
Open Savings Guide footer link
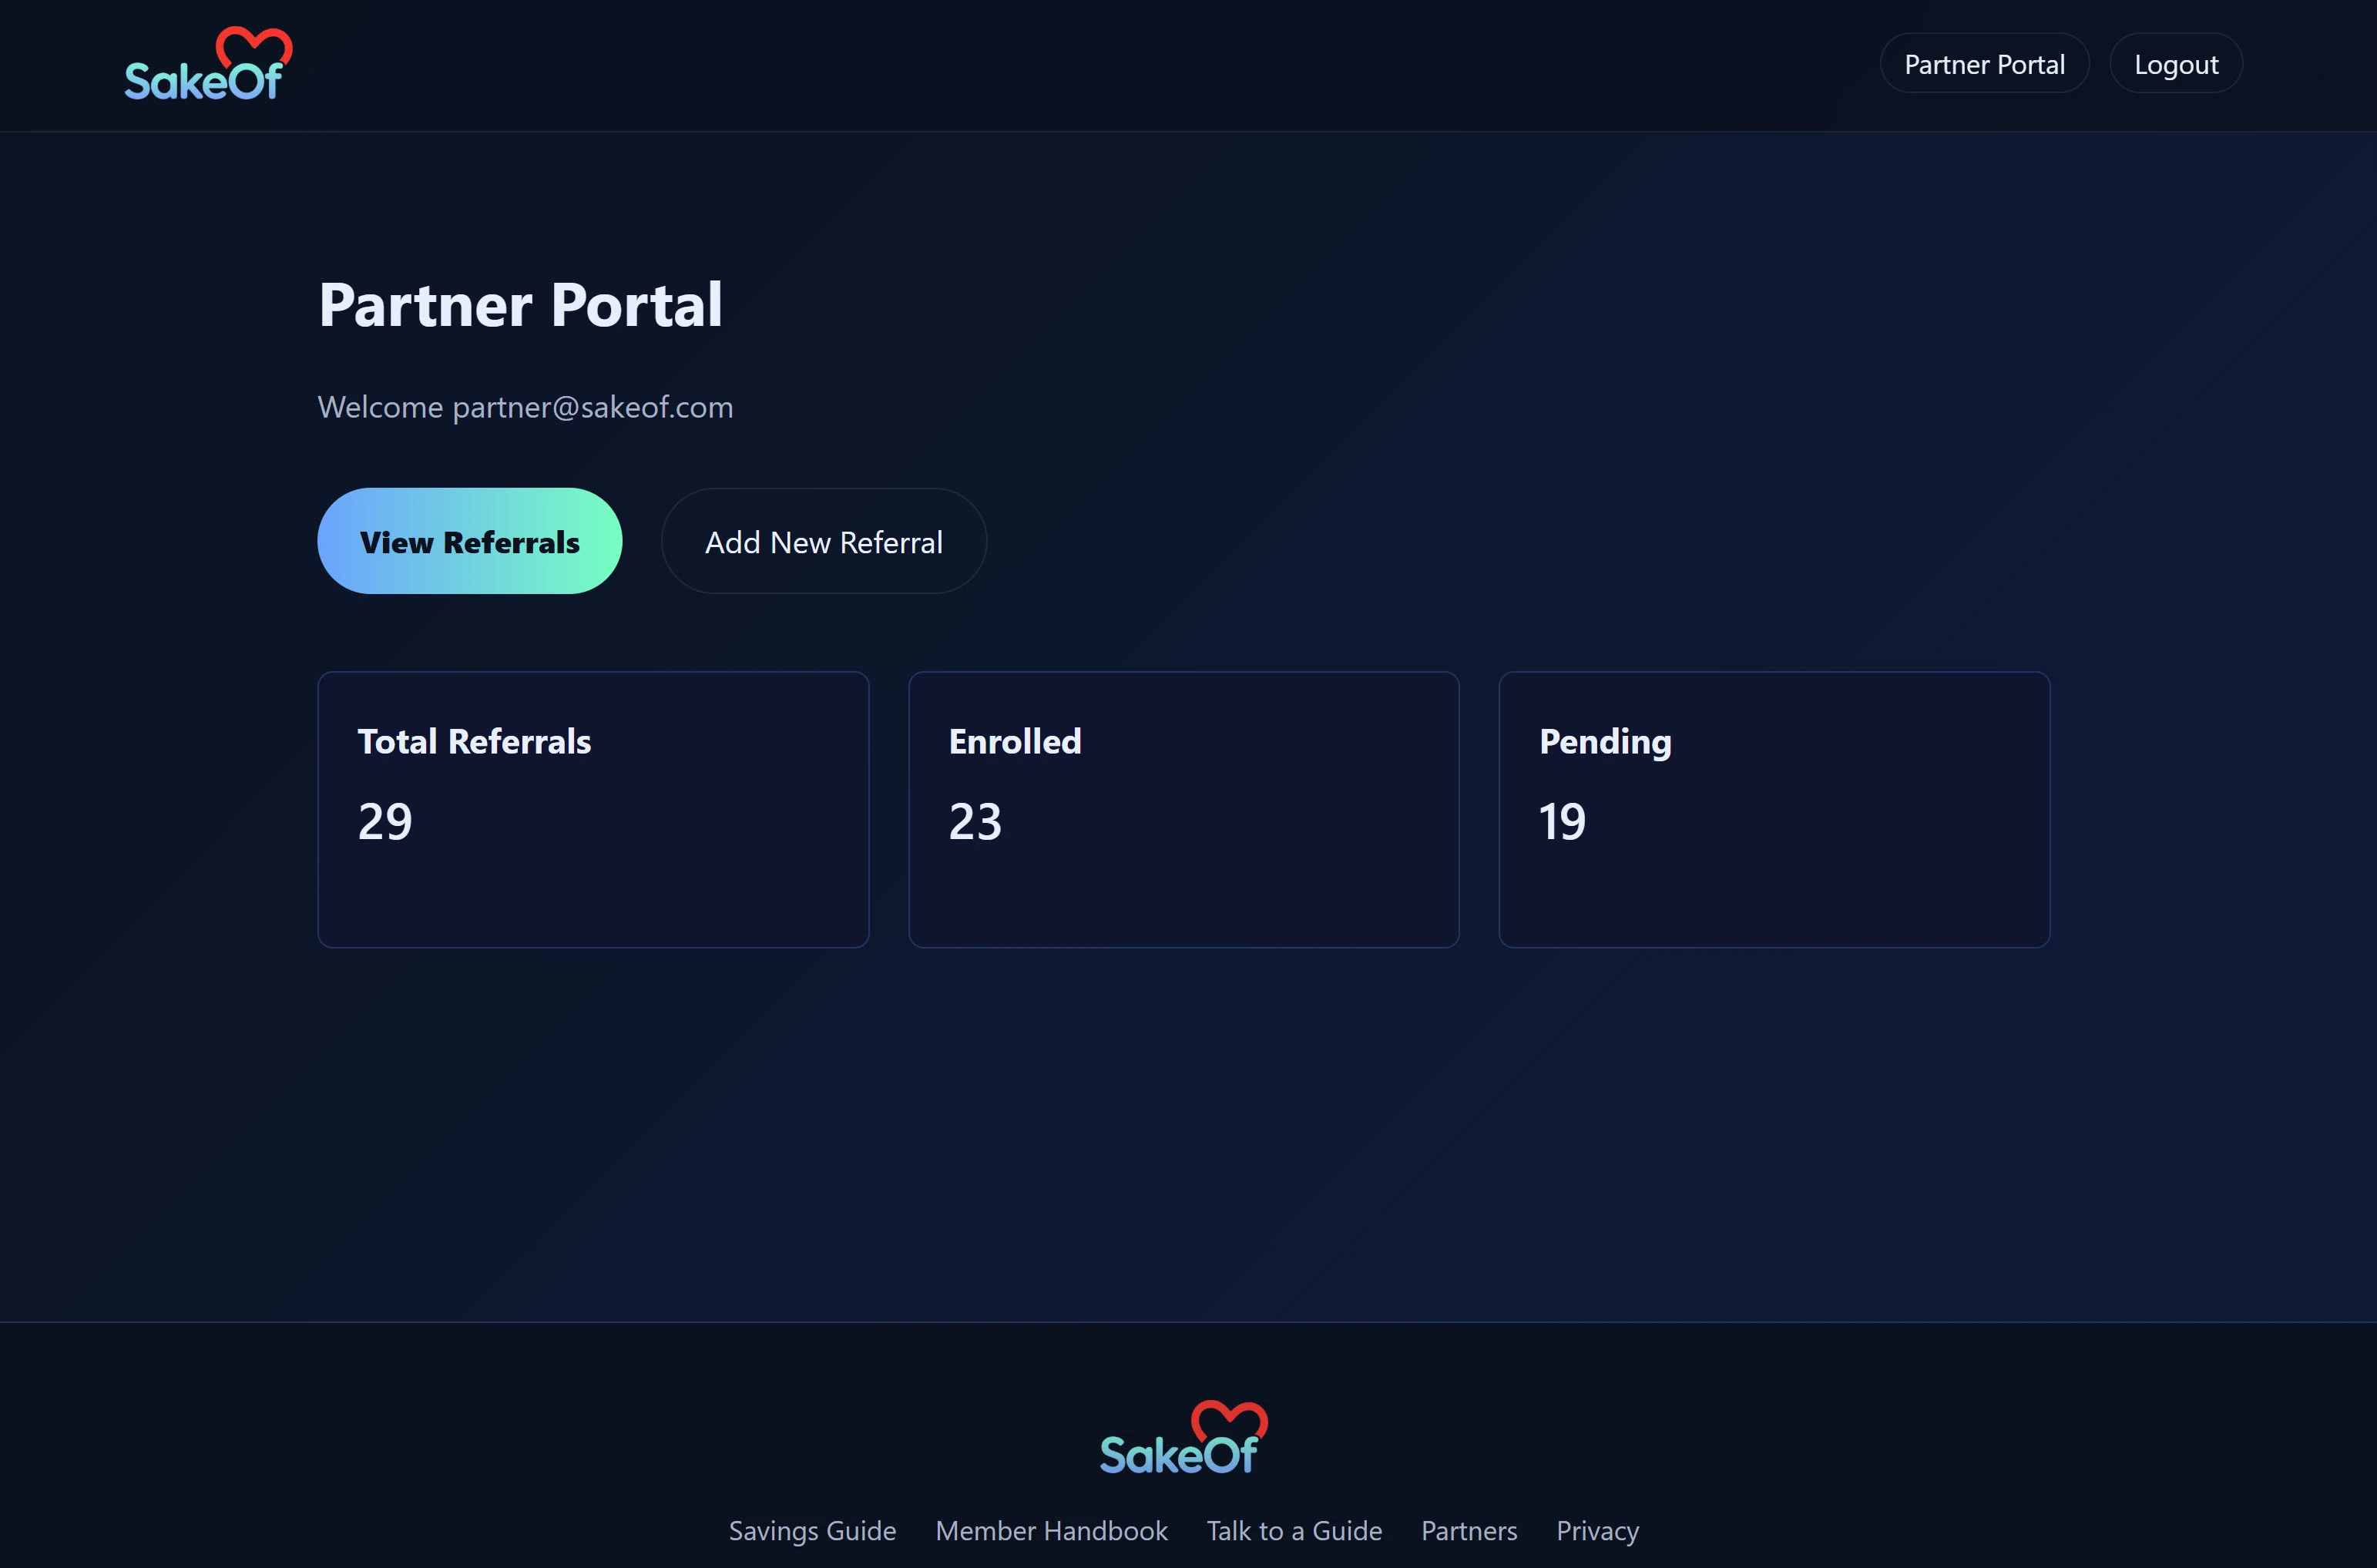812,1530
